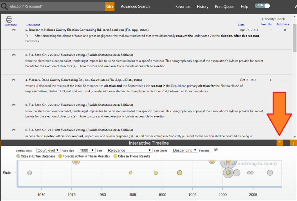Open the Advanced Search link
Screen dimensions: 297x201
tap(135, 6)
